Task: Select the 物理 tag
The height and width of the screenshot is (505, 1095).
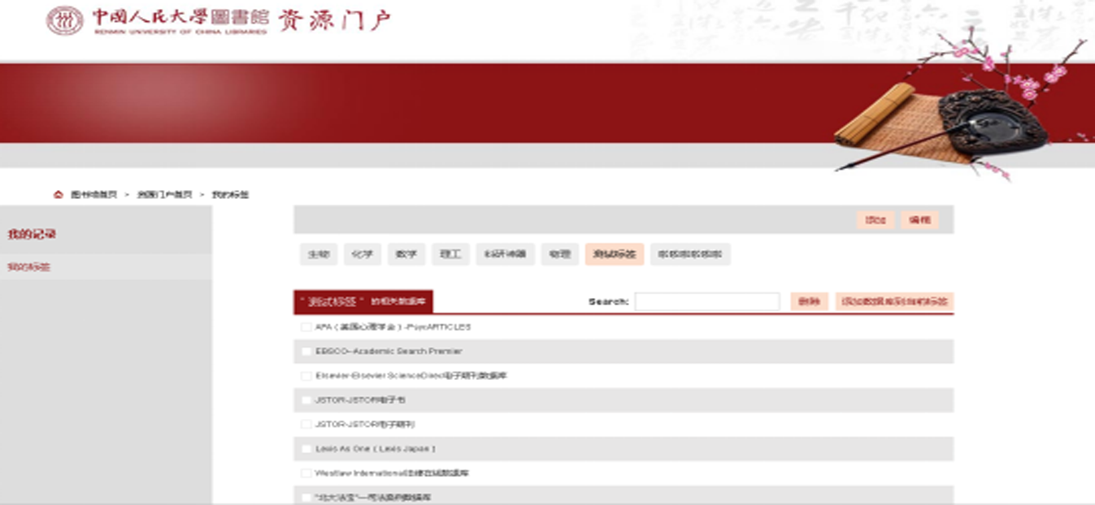Action: pos(559,254)
